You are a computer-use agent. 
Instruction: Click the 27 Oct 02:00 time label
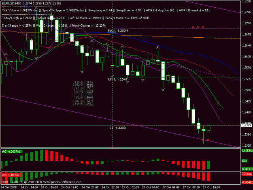[130, 188]
